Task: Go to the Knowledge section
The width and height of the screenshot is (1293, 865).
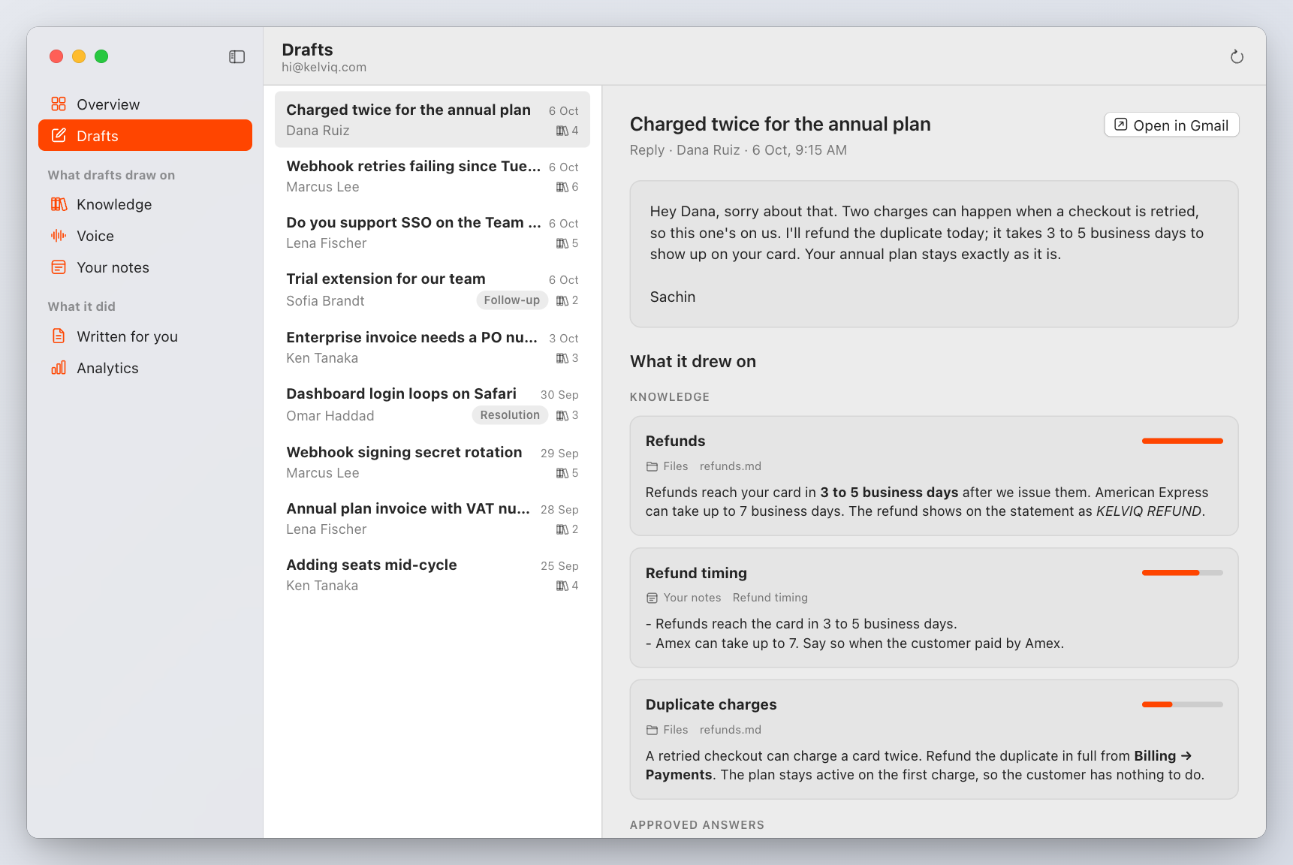Action: pyautogui.click(x=145, y=204)
